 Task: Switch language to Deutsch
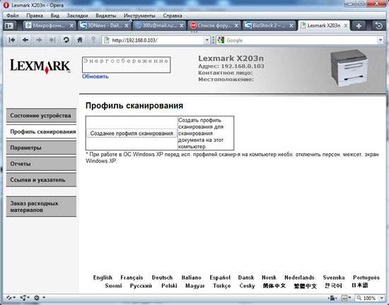(x=162, y=277)
